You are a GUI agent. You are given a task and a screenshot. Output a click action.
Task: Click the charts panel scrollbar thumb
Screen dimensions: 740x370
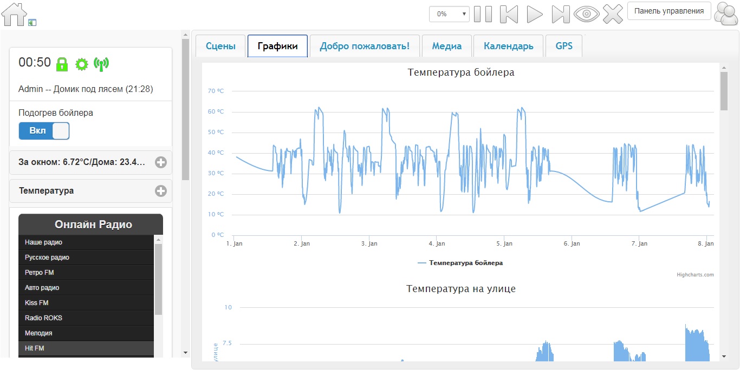[x=724, y=91]
